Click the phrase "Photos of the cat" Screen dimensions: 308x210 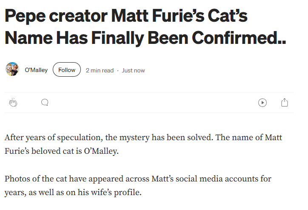coord(35,178)
